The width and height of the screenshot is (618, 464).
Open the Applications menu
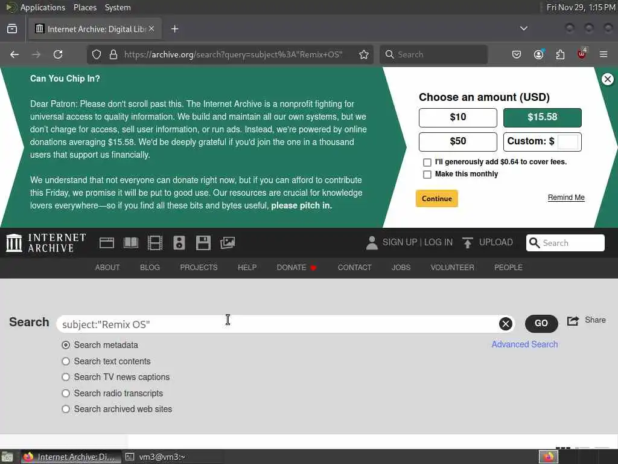43,7
